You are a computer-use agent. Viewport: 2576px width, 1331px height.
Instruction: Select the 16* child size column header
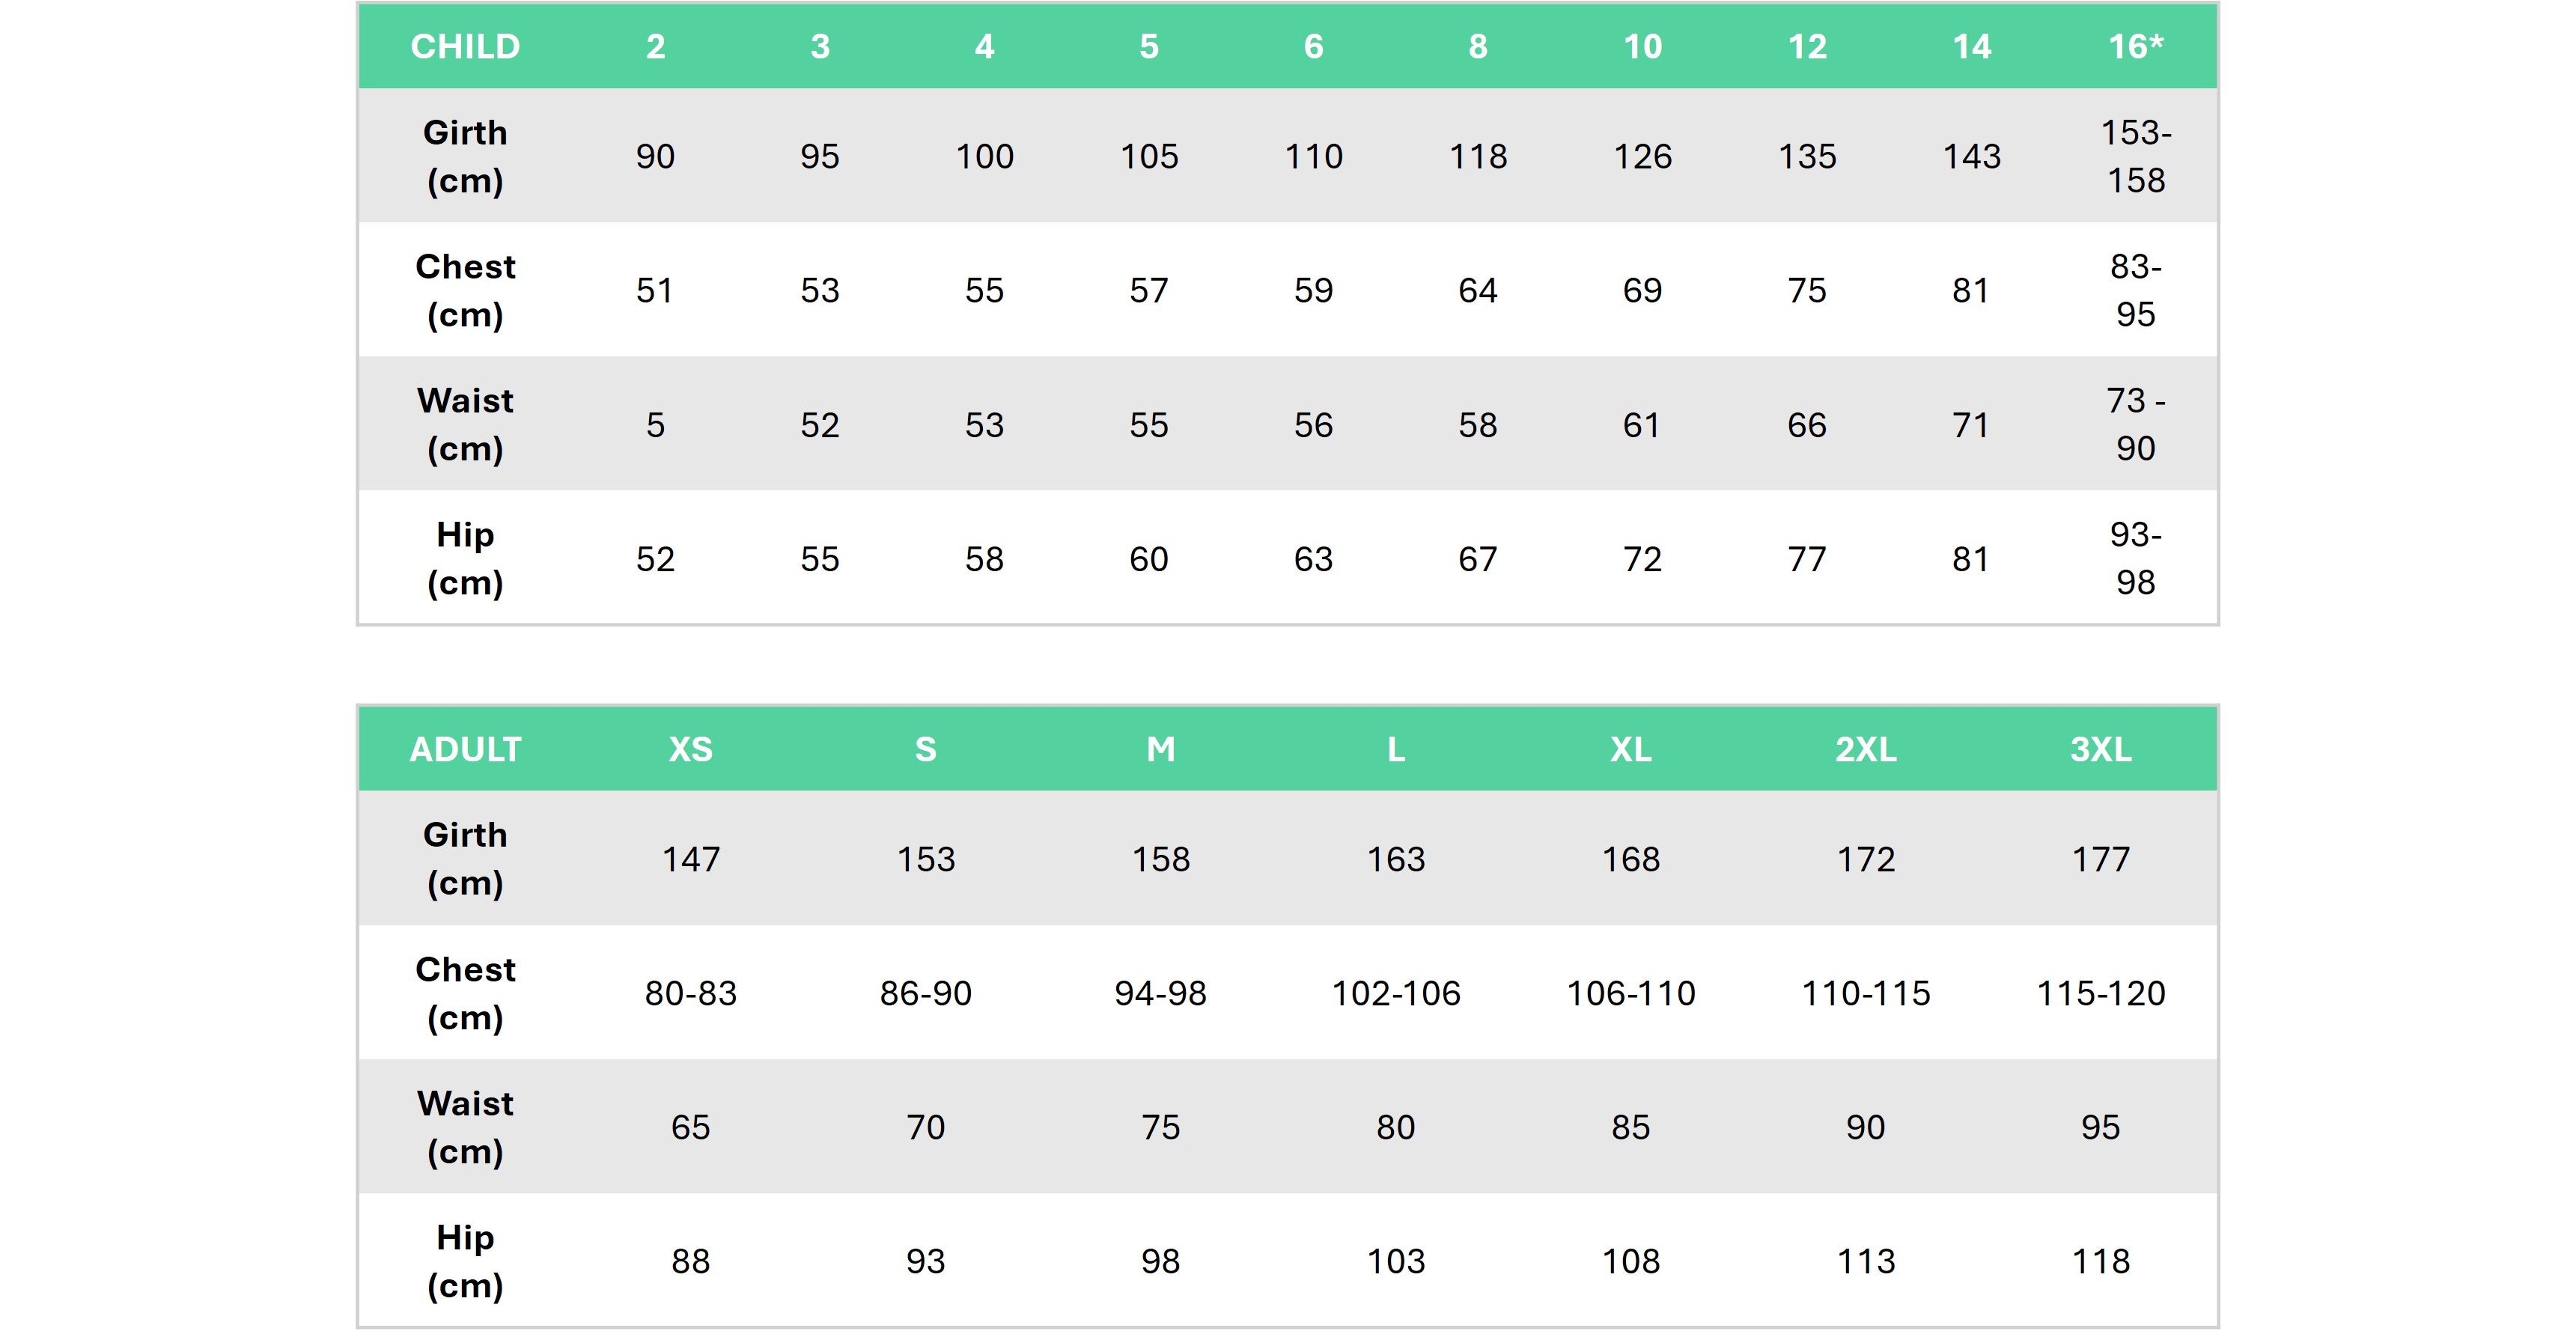pyautogui.click(x=2135, y=47)
